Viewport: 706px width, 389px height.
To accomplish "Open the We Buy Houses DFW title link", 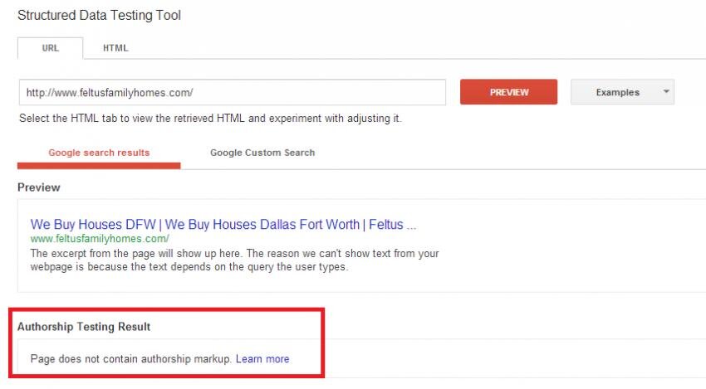I will click(223, 225).
